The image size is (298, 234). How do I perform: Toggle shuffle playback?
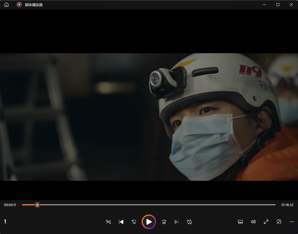tap(108, 222)
